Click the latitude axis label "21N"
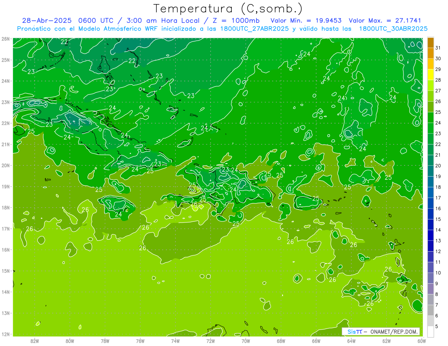The image size is (448, 346). pos(6,144)
